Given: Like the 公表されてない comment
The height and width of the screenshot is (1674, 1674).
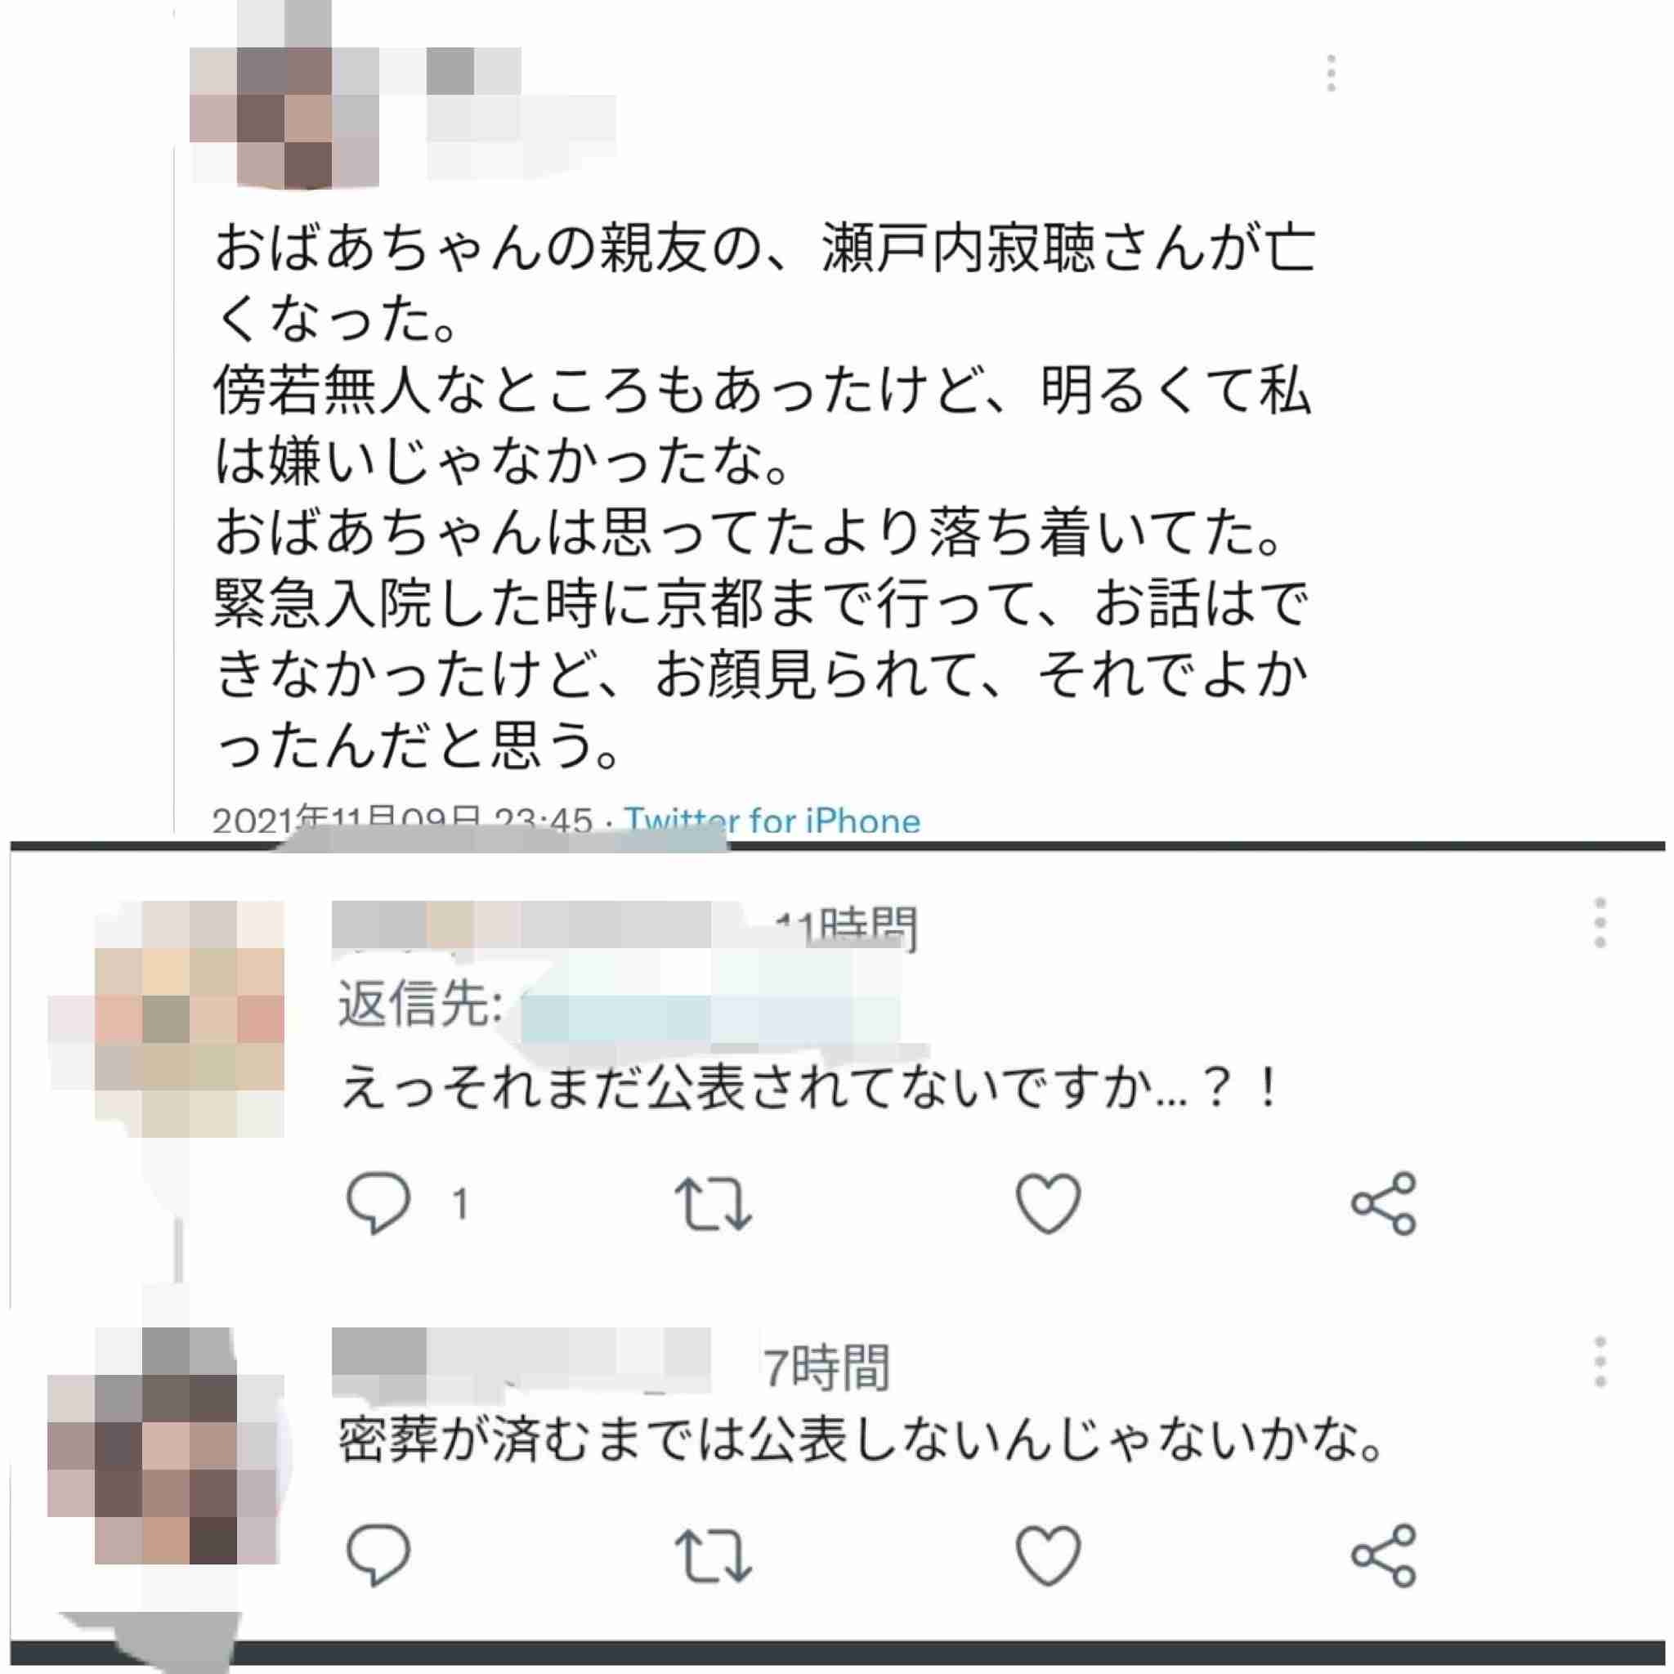Looking at the screenshot, I should pos(1048,1203).
